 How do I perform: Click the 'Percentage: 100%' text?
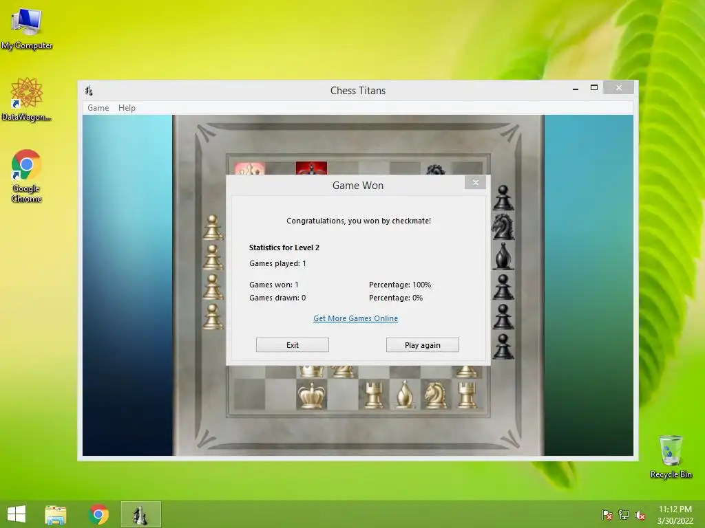pos(400,285)
